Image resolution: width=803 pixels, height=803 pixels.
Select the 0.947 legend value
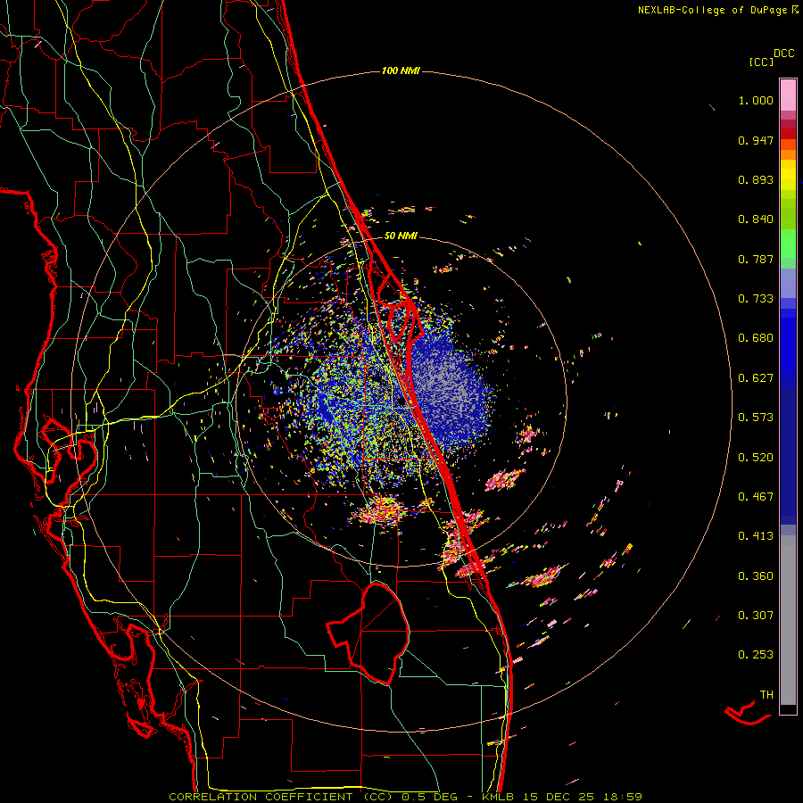pyautogui.click(x=756, y=140)
